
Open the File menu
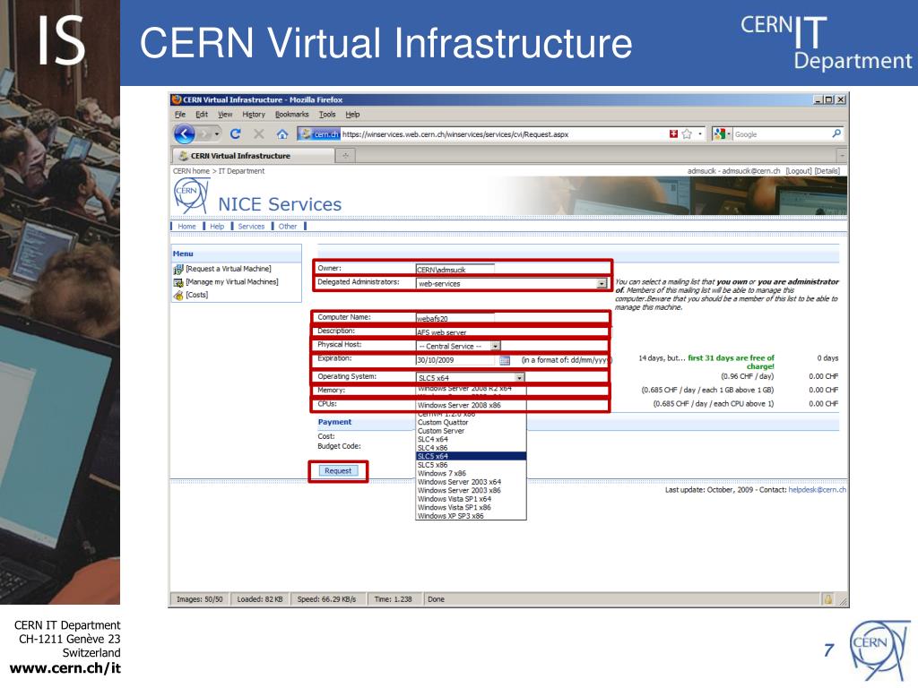point(180,115)
